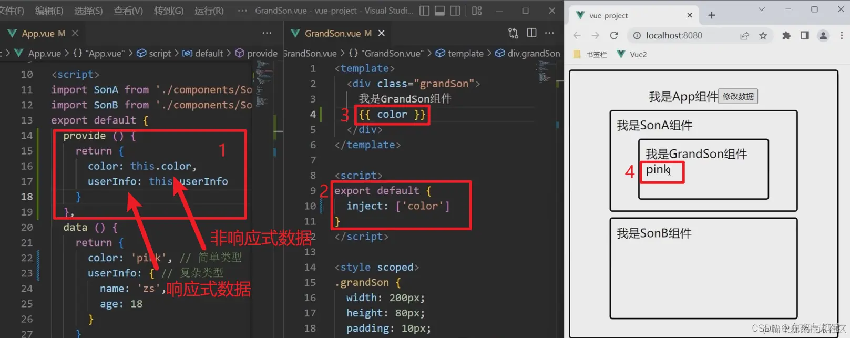Open the 转到(G) menu

tap(169, 11)
